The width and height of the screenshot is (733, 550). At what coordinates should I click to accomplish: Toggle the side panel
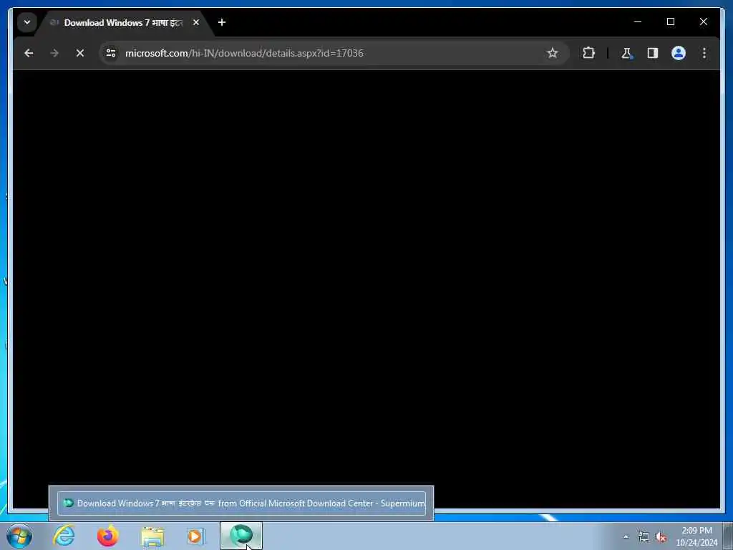click(653, 53)
